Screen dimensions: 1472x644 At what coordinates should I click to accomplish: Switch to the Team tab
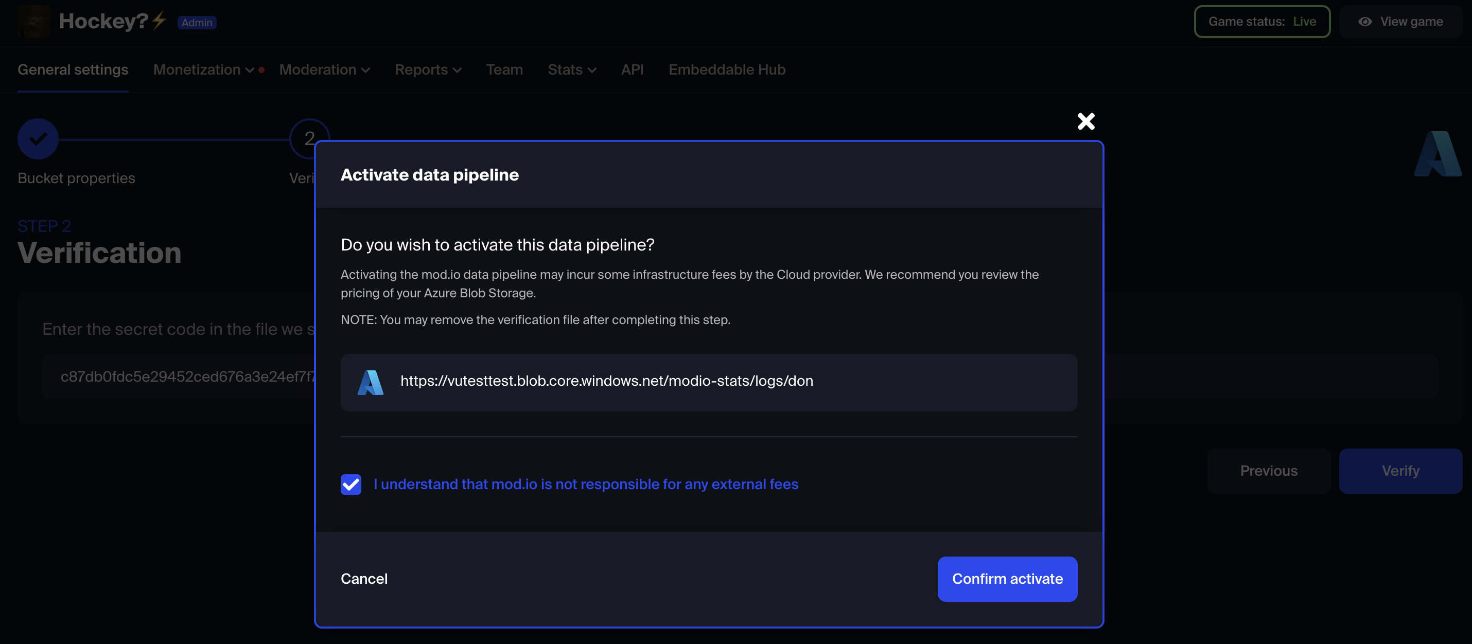coord(504,69)
